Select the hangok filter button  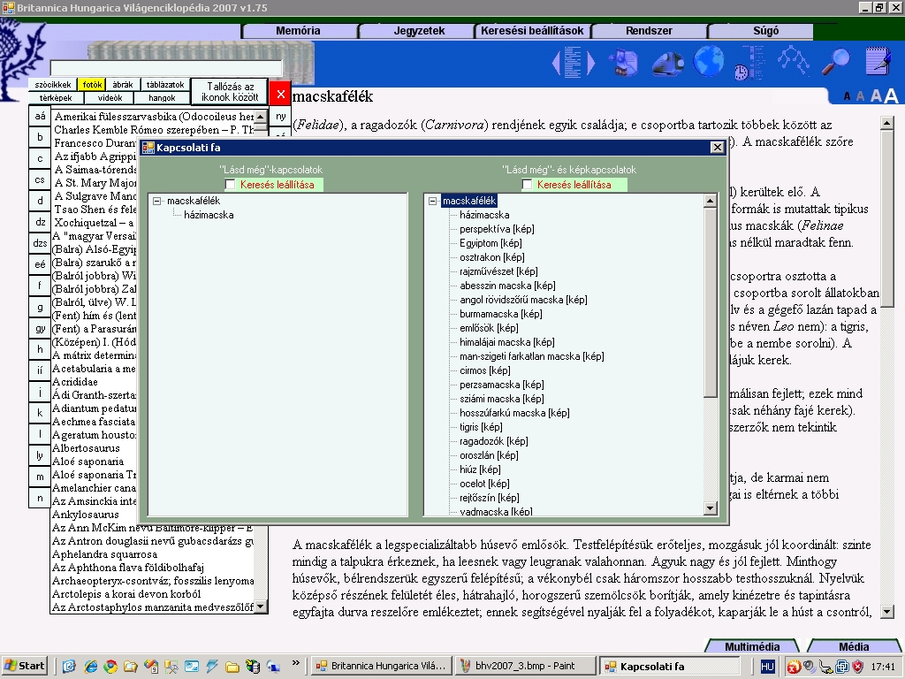click(x=163, y=98)
